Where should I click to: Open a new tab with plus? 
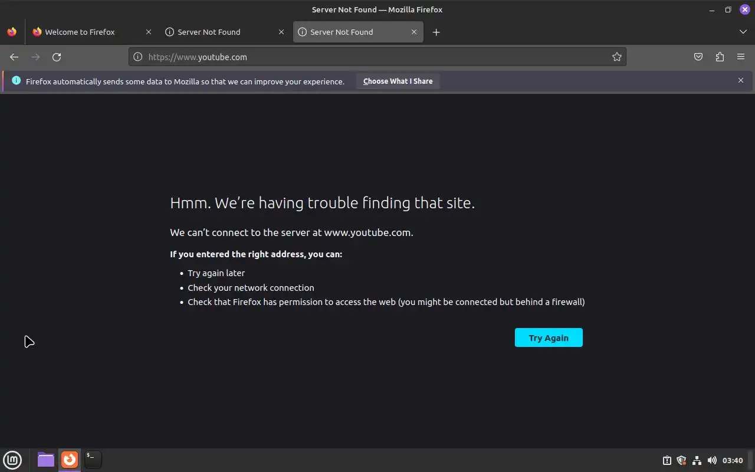436,32
